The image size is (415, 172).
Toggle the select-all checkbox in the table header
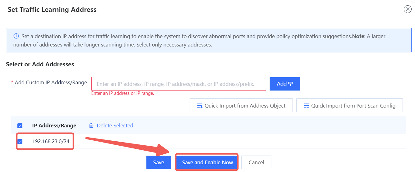(20, 126)
